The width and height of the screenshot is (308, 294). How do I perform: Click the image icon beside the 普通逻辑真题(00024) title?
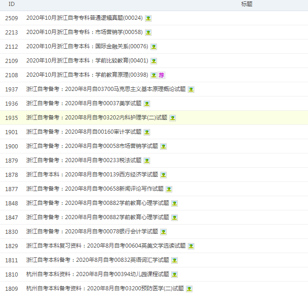pyautogui.click(x=148, y=18)
